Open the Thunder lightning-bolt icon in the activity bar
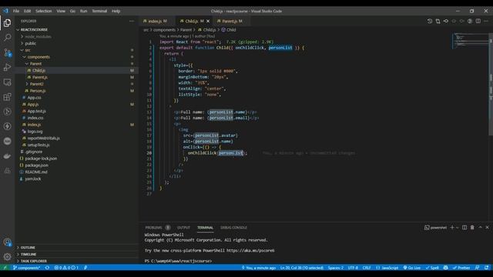This screenshot has height=277, width=493. 7,126
